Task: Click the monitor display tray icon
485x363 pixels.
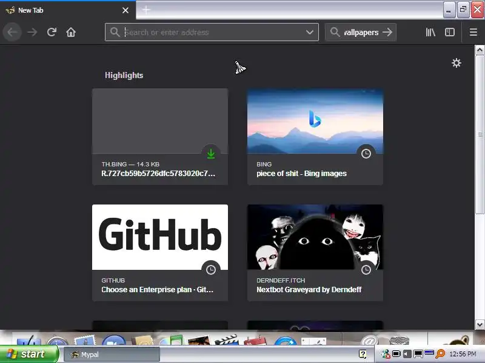Action: coord(418,354)
